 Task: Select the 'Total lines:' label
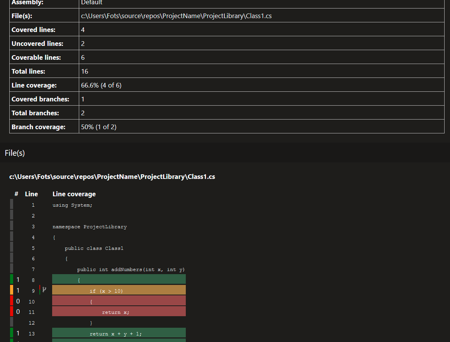(x=28, y=71)
